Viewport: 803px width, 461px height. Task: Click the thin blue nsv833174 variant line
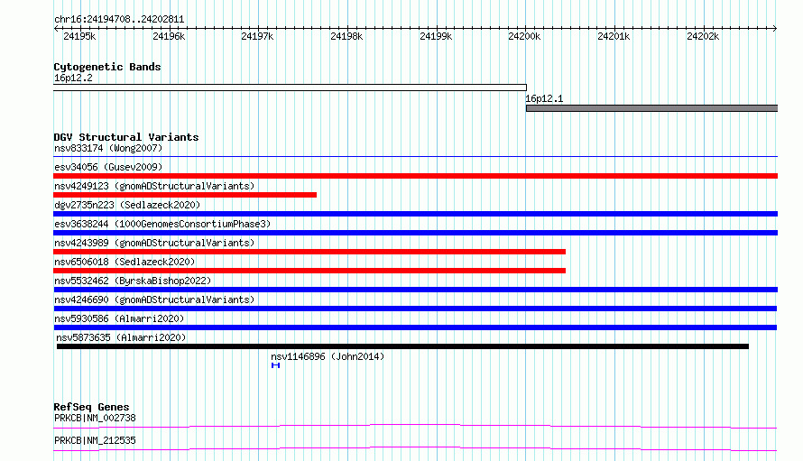tap(415, 157)
